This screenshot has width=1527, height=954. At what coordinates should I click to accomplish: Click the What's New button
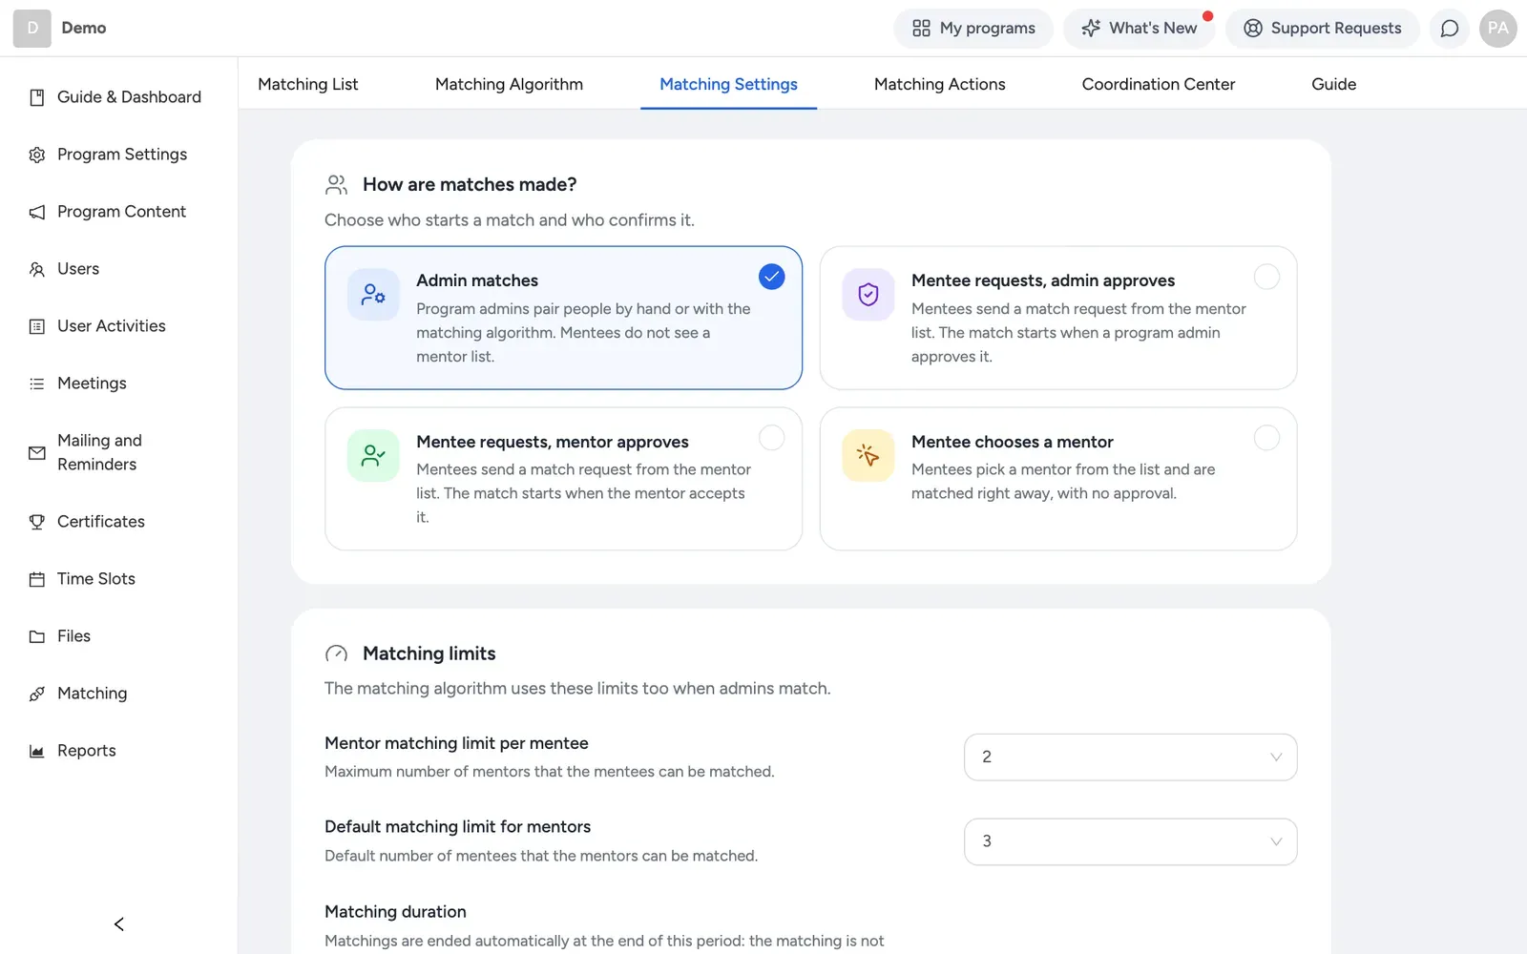(x=1139, y=29)
